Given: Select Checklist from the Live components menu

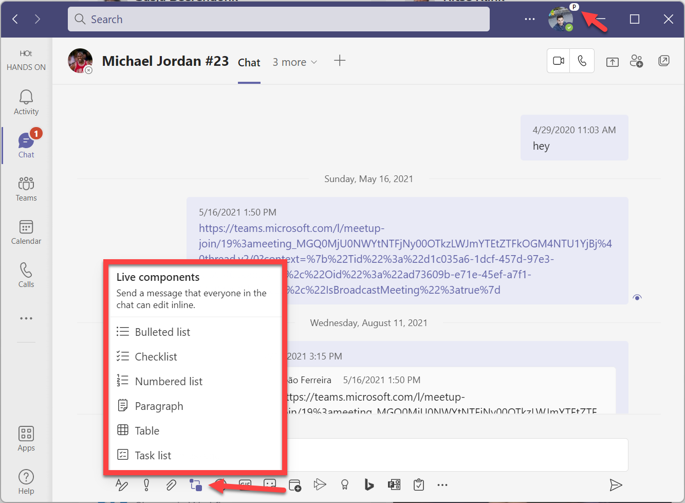Looking at the screenshot, I should click(156, 357).
